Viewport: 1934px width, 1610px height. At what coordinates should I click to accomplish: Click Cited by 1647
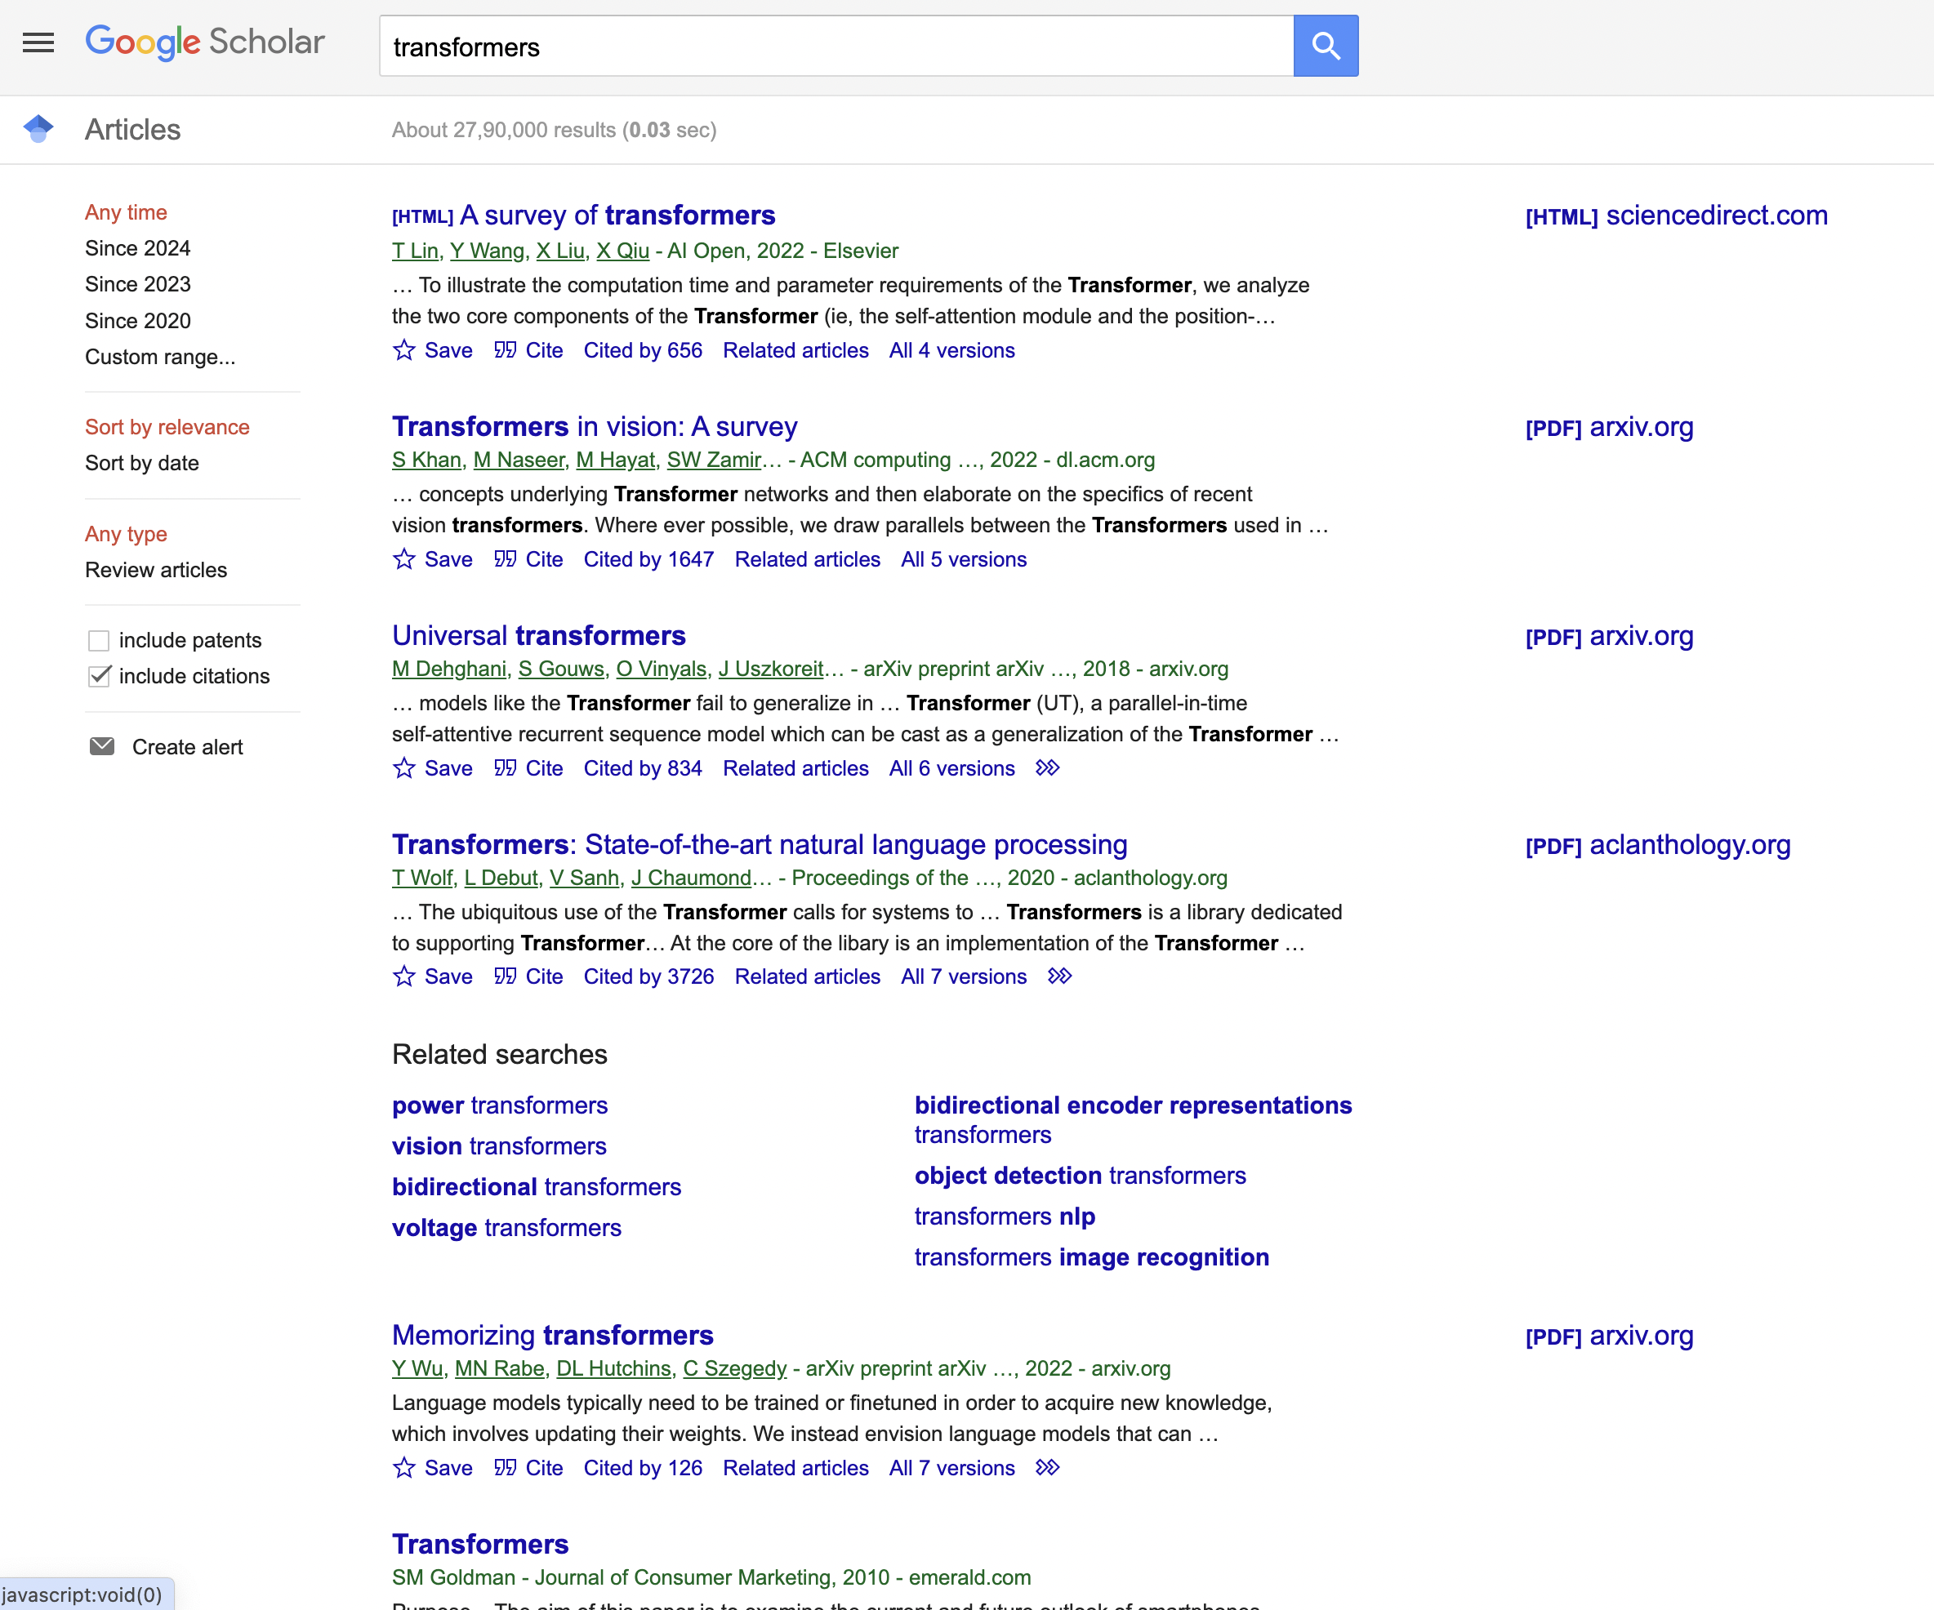point(648,560)
